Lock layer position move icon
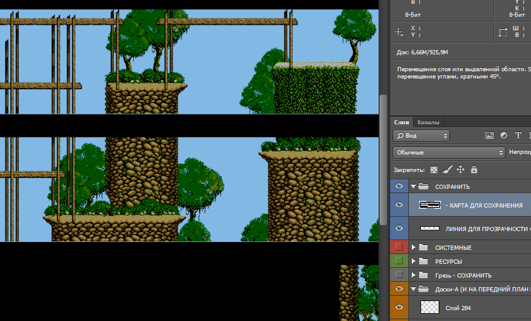The width and height of the screenshot is (531, 321). coord(460,170)
